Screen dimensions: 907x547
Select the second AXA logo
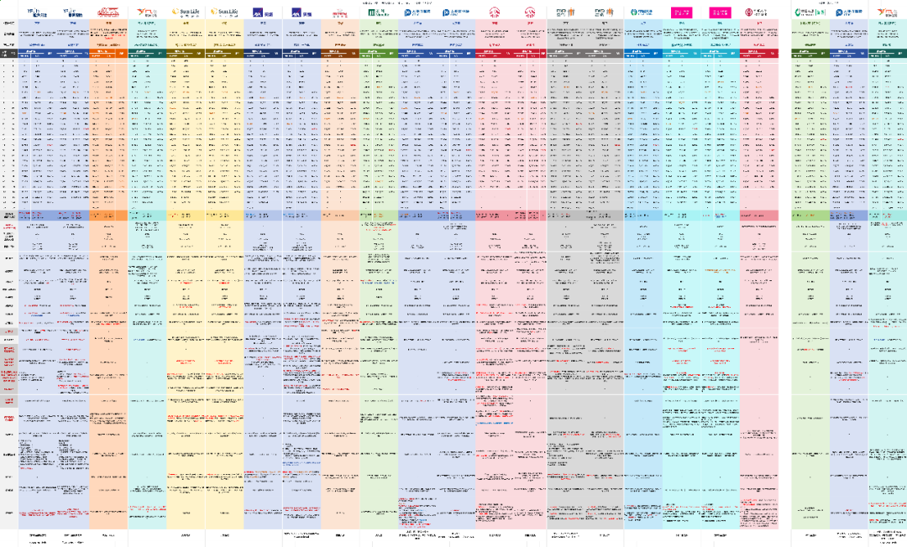click(x=301, y=13)
